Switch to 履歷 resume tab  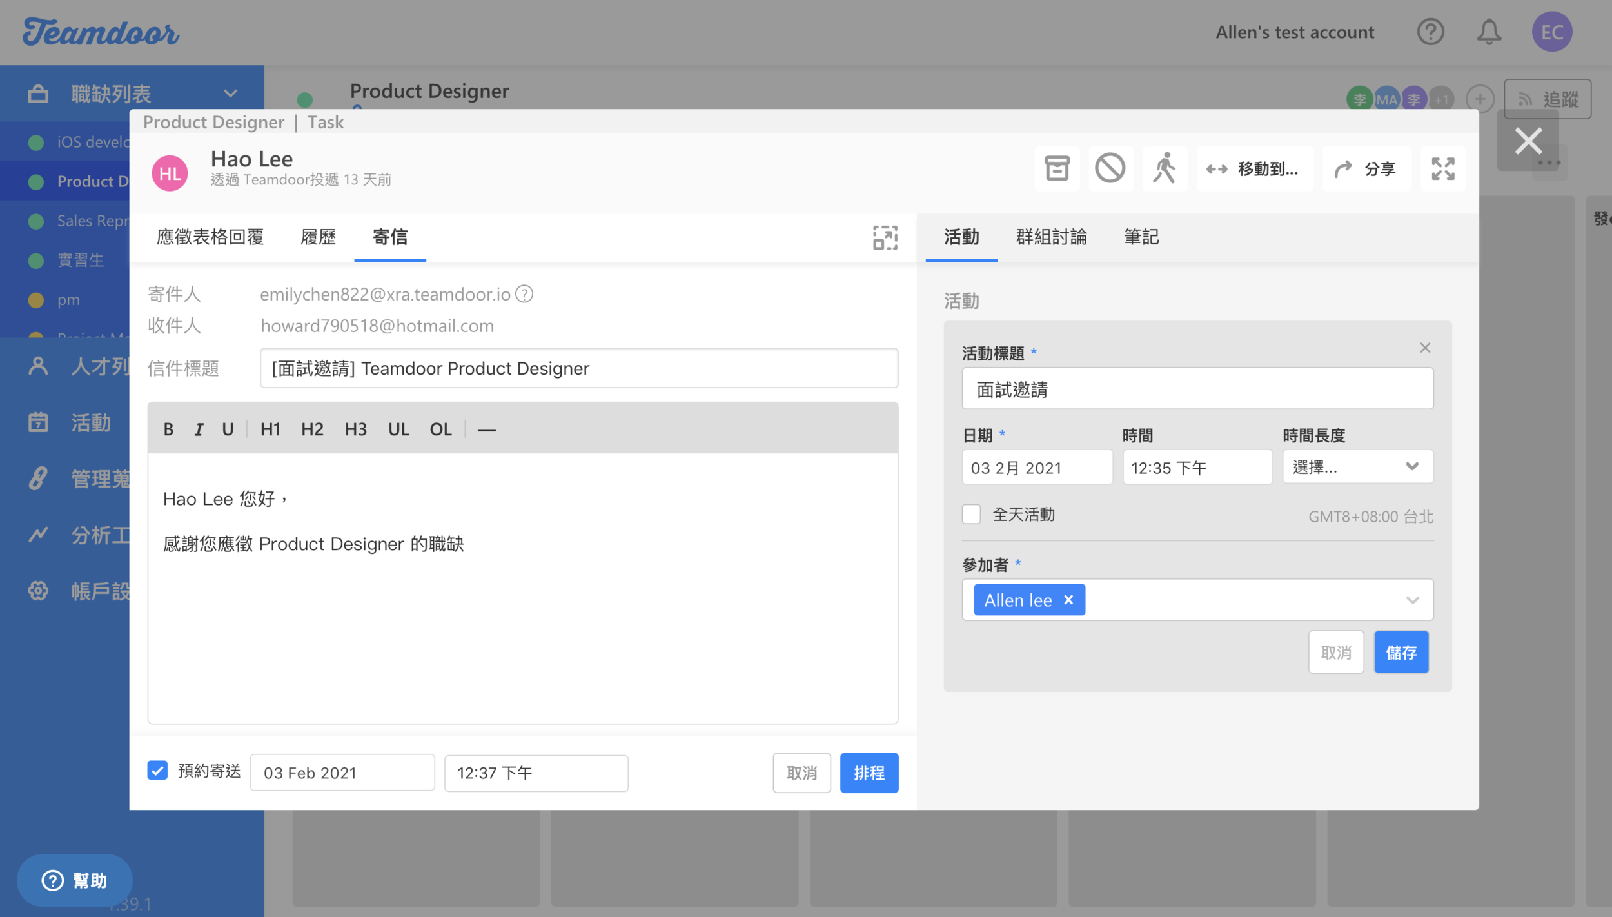tap(318, 237)
